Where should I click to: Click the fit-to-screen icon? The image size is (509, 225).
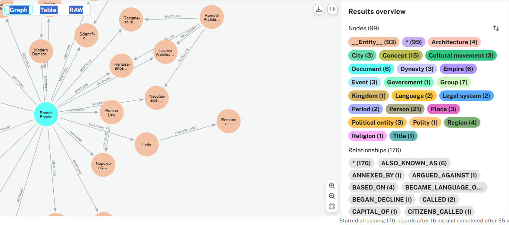pyautogui.click(x=332, y=206)
